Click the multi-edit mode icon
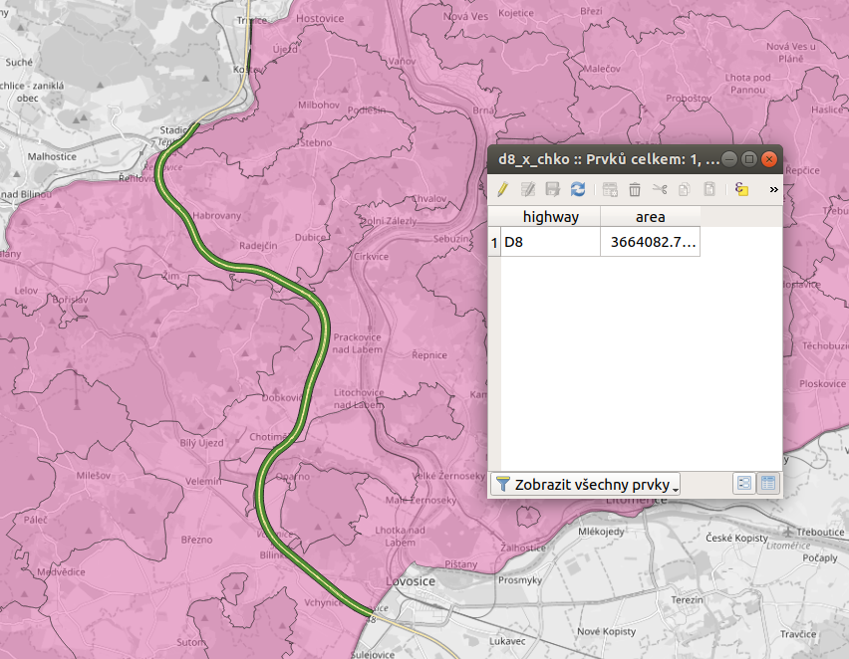849x659 pixels. 528,189
